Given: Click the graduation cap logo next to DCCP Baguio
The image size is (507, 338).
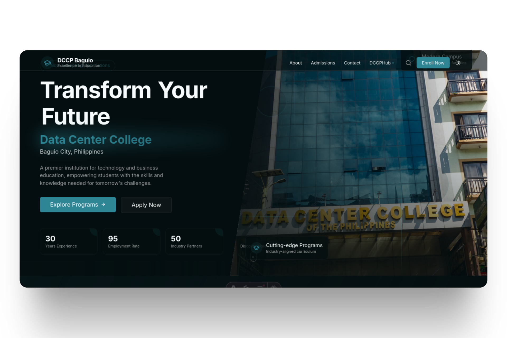Looking at the screenshot, I should (x=47, y=63).
